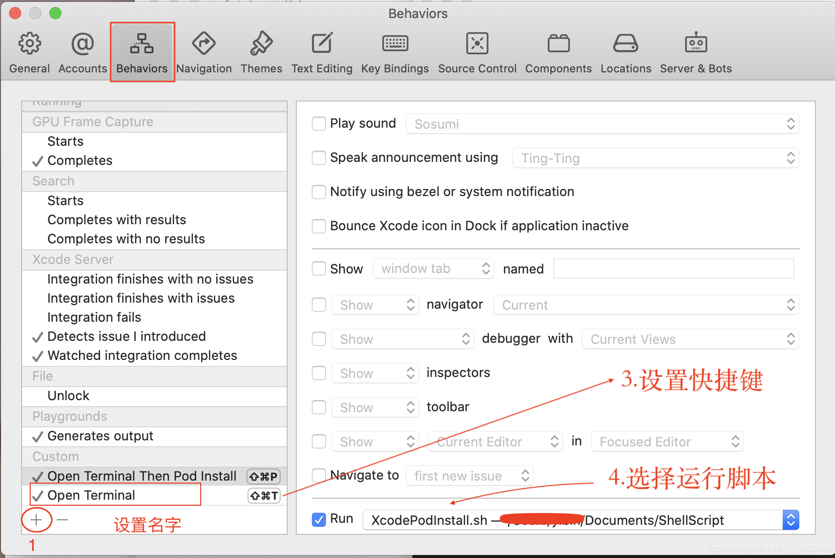Enable the Navigate to checkbox

(319, 476)
